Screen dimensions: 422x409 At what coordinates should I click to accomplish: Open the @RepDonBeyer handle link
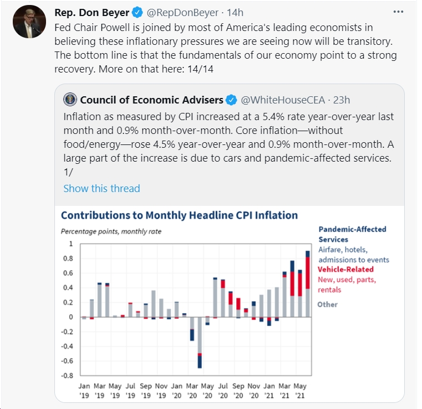pos(182,13)
